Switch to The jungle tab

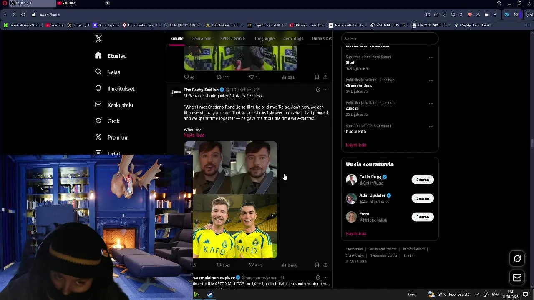click(x=264, y=38)
